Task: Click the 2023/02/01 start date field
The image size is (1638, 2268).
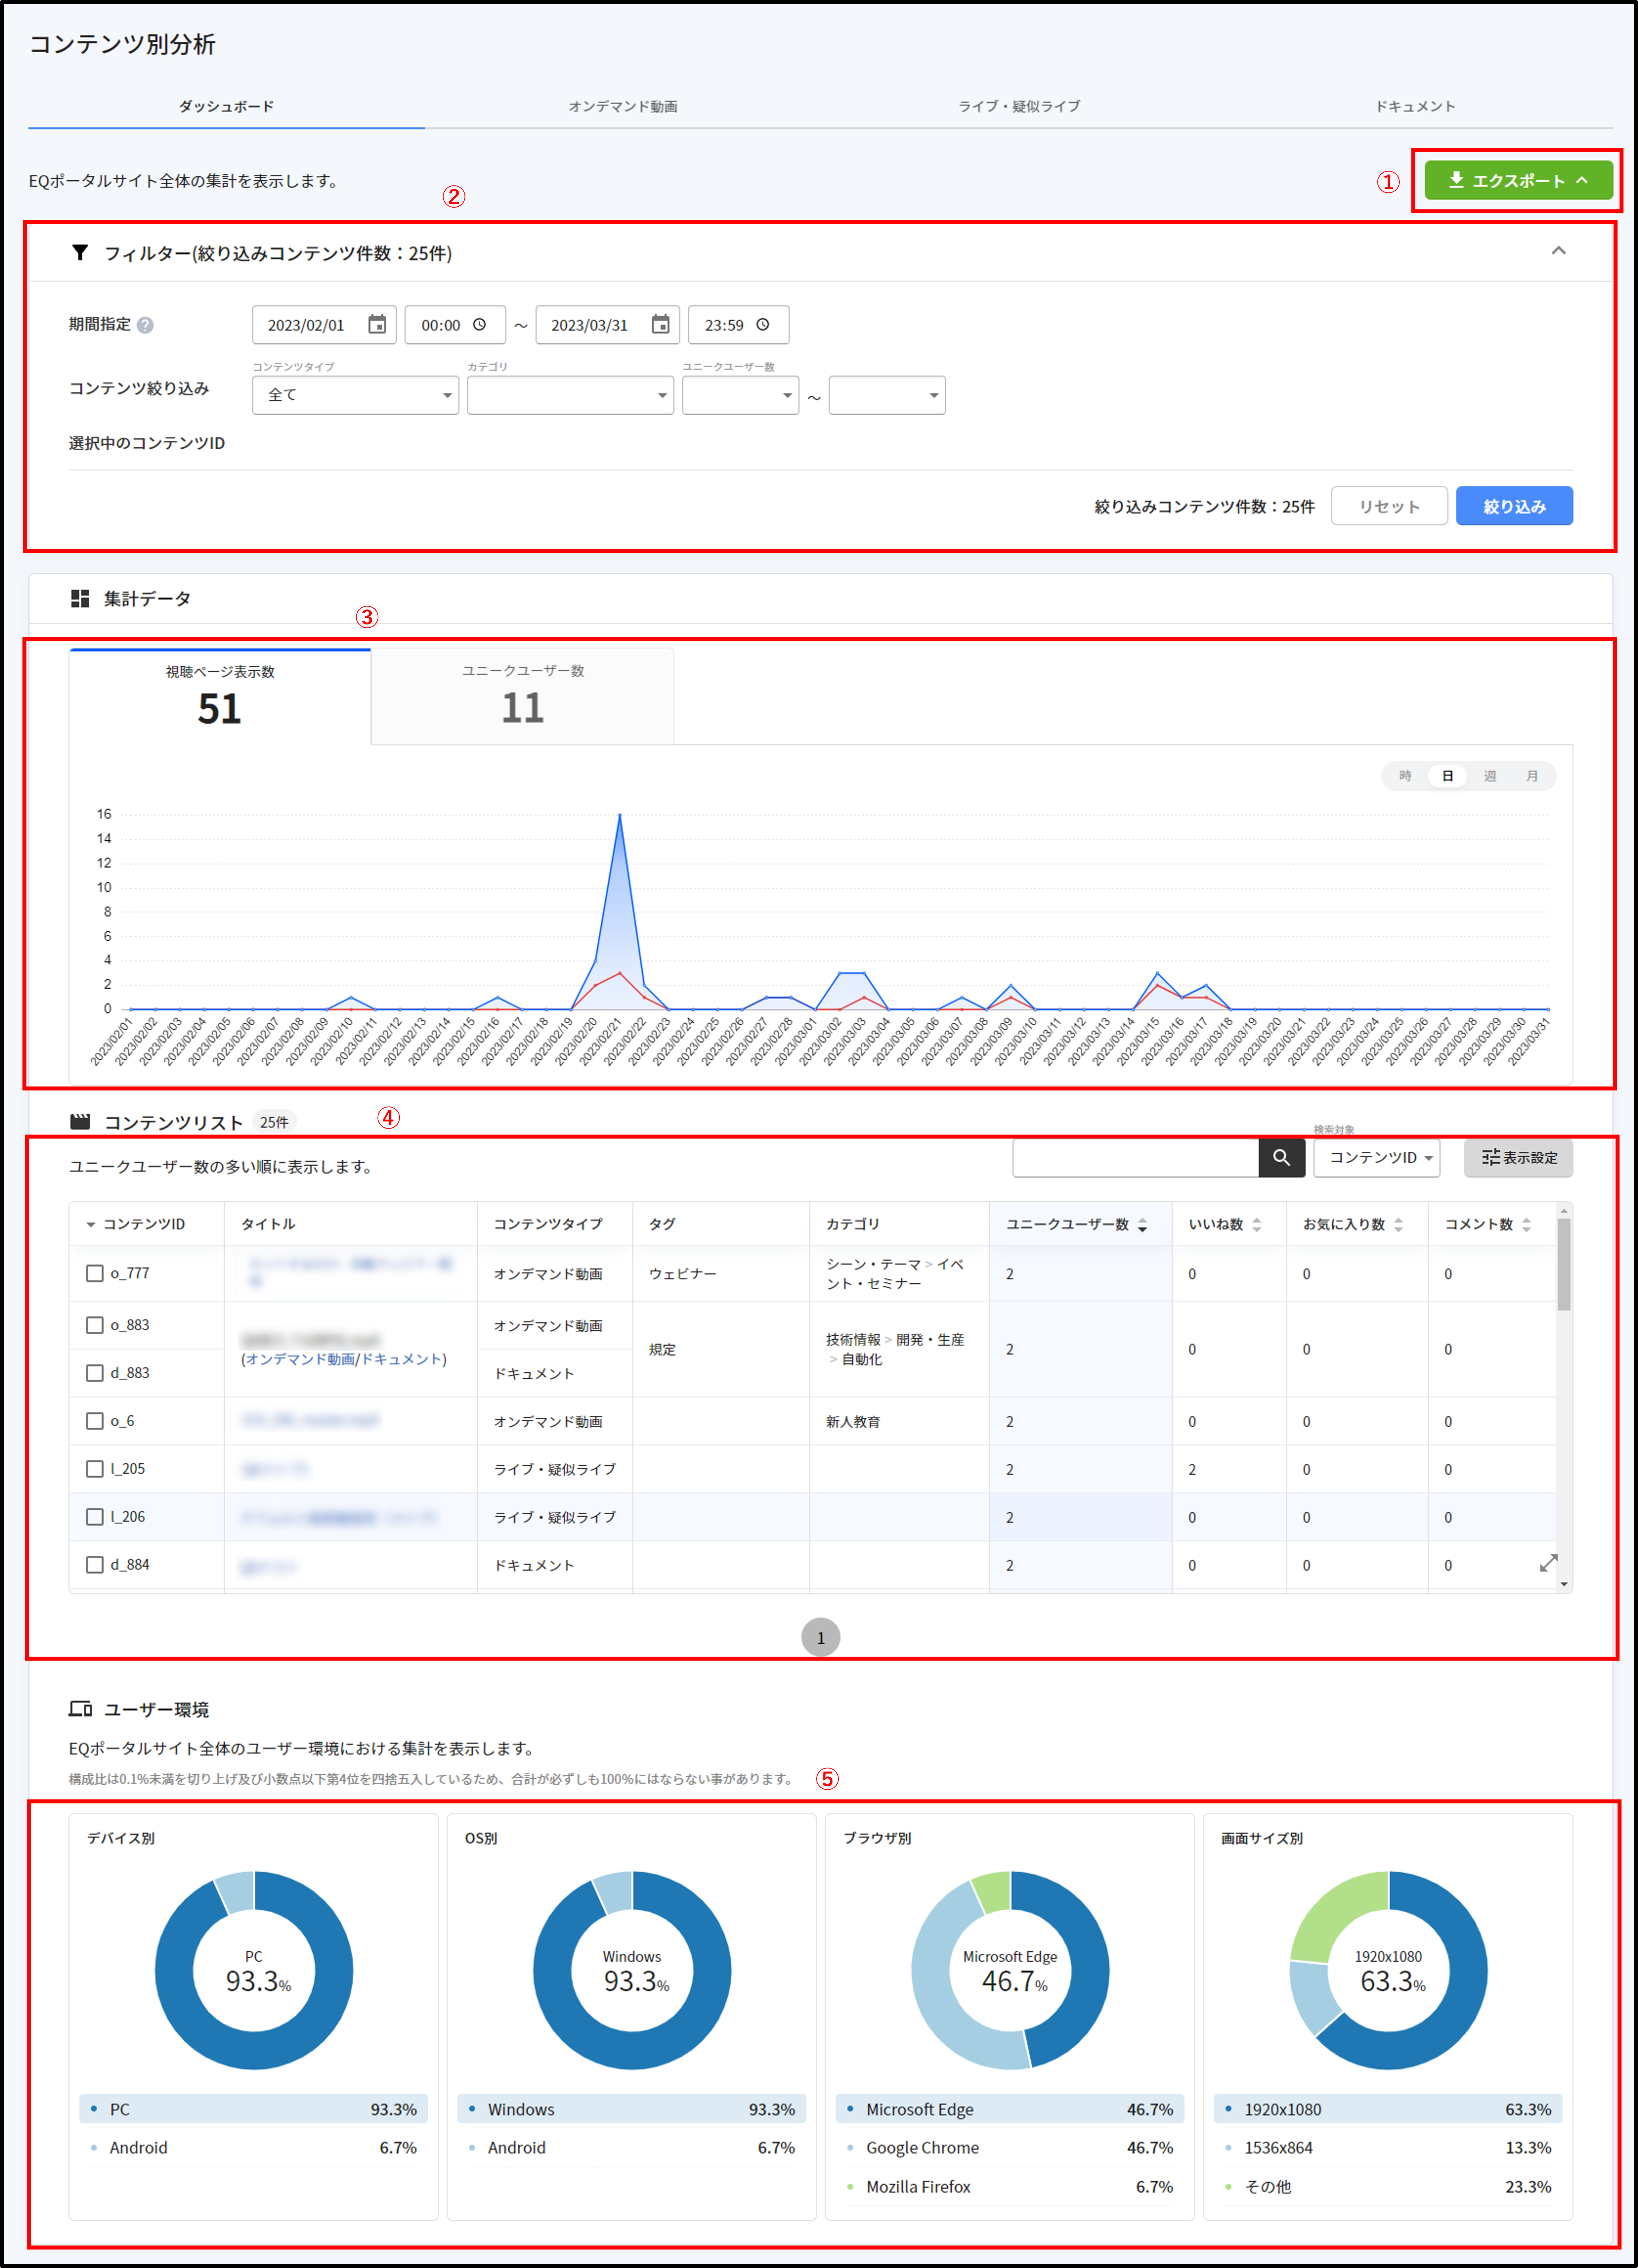Action: 324,325
